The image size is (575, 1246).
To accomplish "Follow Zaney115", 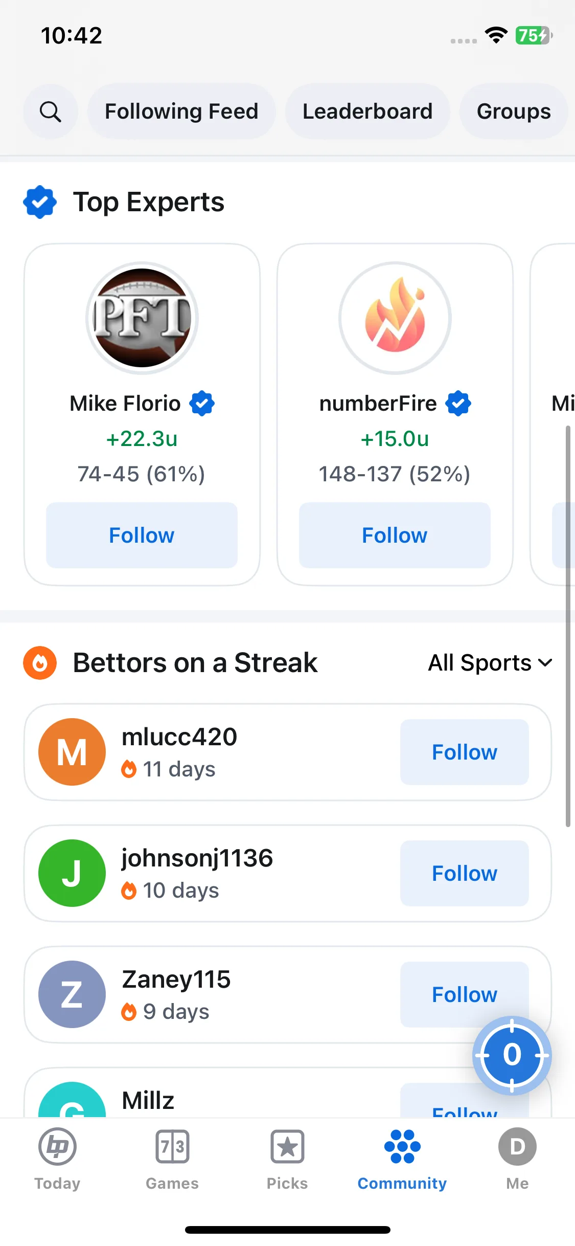I will [x=465, y=995].
